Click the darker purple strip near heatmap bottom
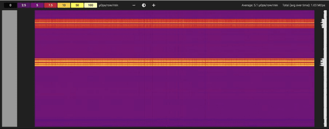Viewport: 329px width, 129px height. point(175,121)
